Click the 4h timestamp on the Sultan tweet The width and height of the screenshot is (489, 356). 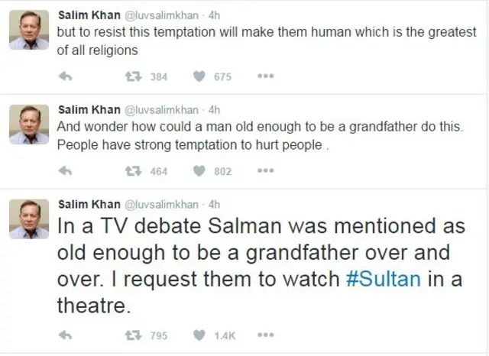215,205
